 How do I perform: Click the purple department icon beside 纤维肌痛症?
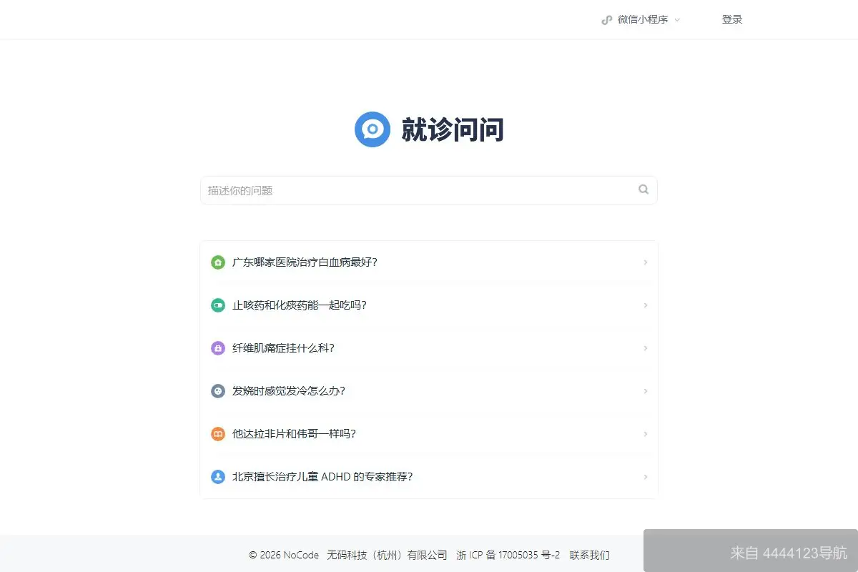pyautogui.click(x=218, y=348)
